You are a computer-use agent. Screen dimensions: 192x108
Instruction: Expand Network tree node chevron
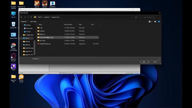pos(22,45)
